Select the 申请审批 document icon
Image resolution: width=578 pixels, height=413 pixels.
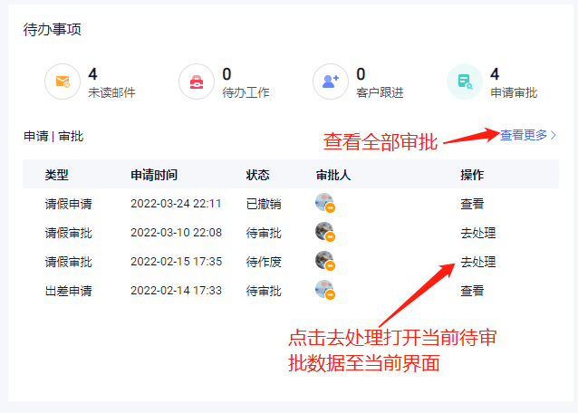pyautogui.click(x=465, y=82)
